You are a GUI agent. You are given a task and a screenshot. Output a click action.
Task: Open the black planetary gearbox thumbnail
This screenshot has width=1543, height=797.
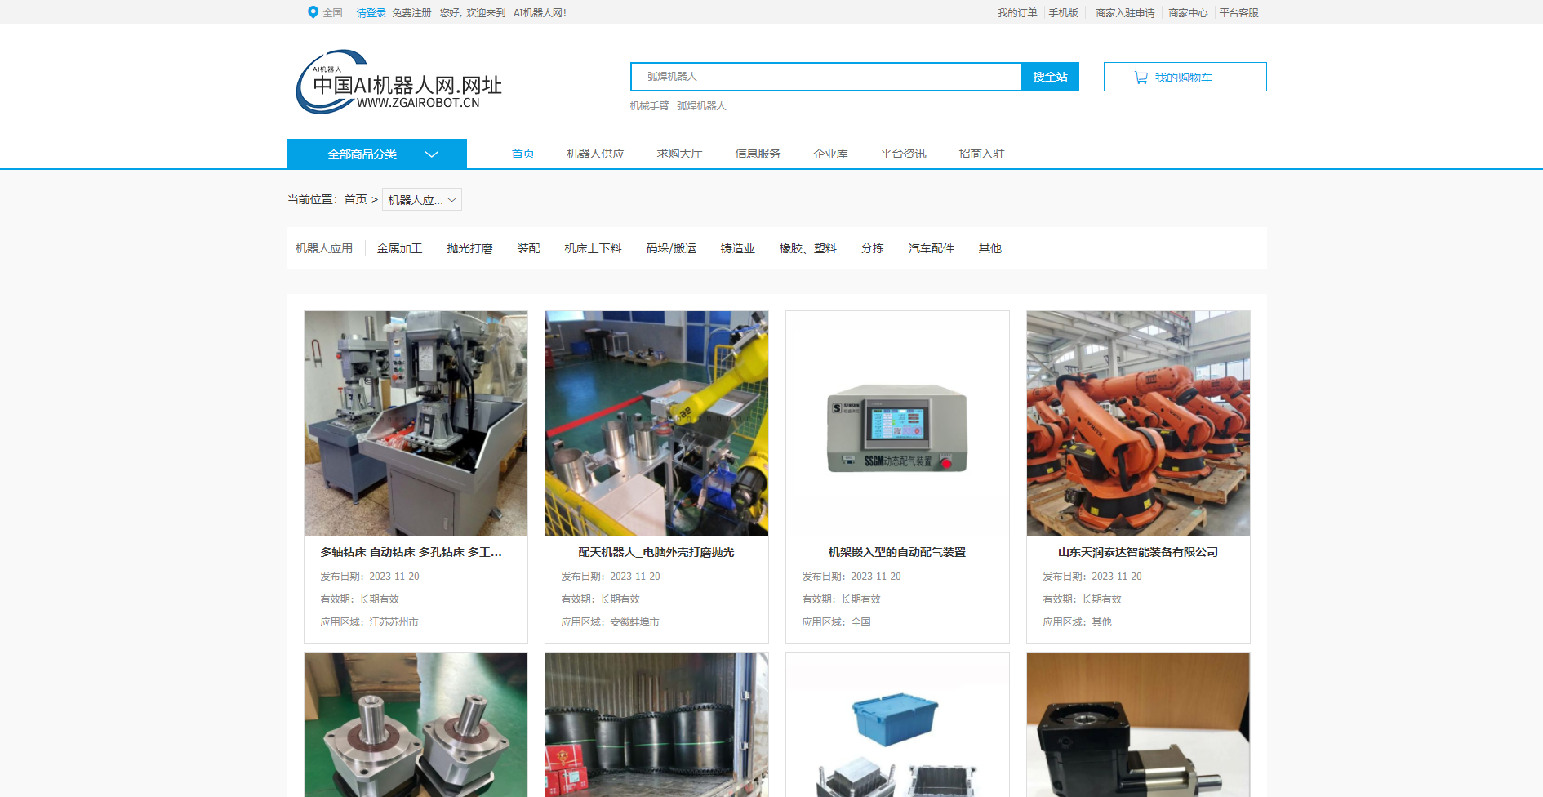click(1138, 725)
